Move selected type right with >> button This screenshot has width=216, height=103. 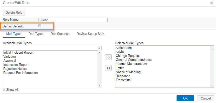(x=108, y=57)
